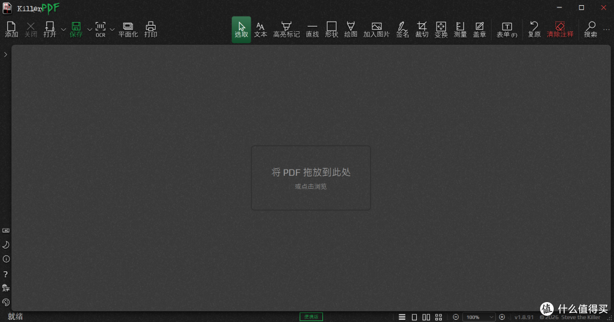The image size is (614, 322).
Task: Save the document with 保存
Action: (x=76, y=30)
